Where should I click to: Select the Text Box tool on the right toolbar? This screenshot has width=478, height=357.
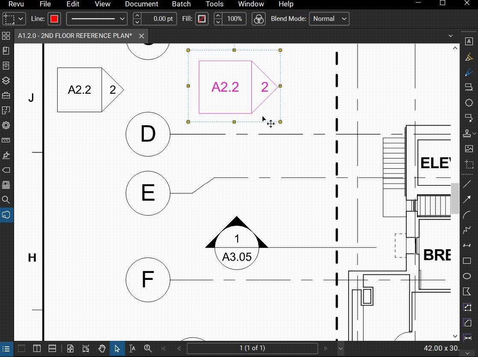(x=469, y=41)
